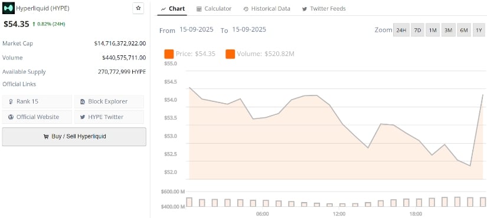
Task: Open the Block Explorer link
Action: tap(109, 101)
